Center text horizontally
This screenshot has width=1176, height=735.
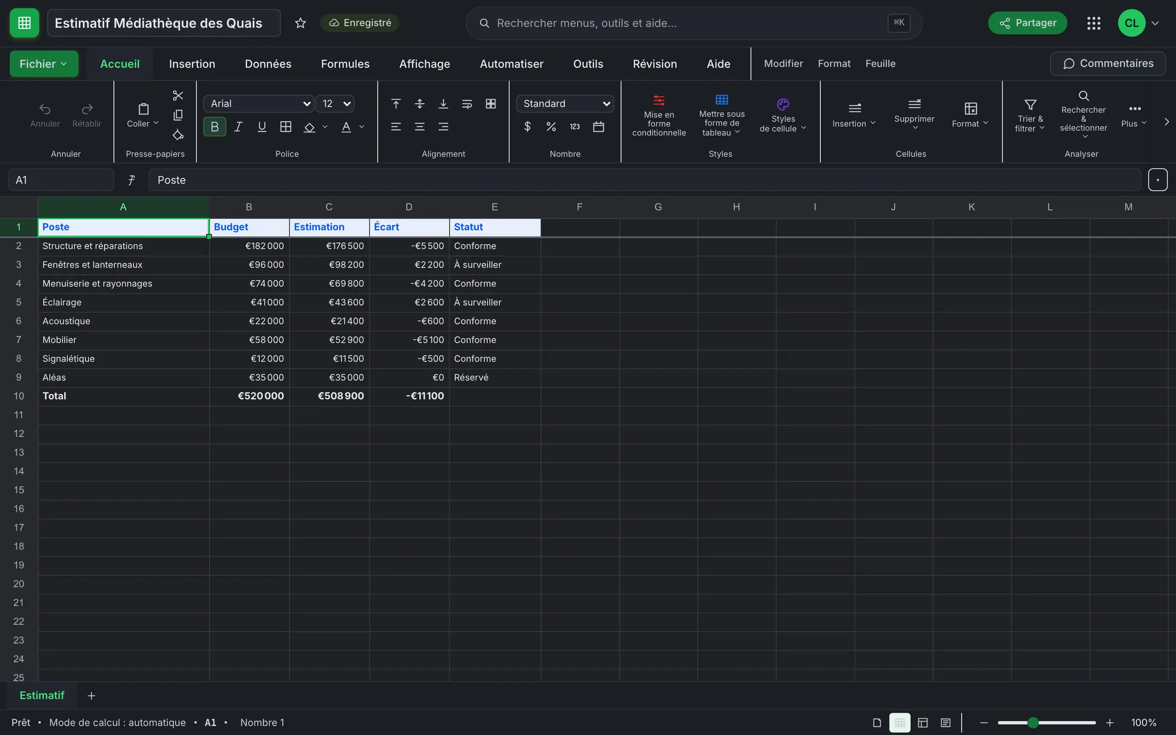pyautogui.click(x=420, y=127)
